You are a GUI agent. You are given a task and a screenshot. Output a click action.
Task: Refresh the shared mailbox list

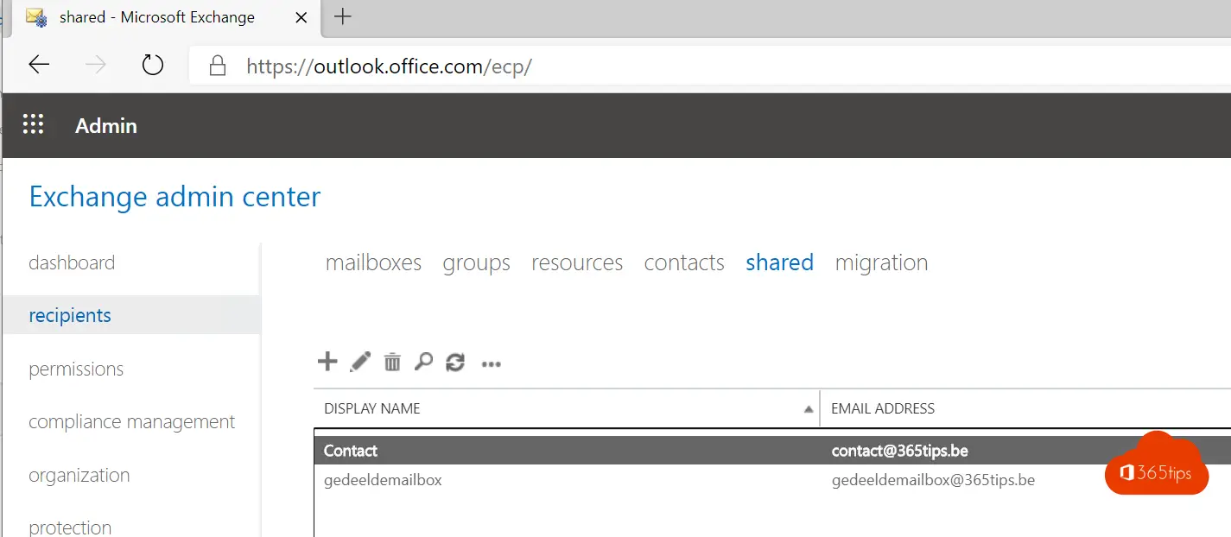455,363
